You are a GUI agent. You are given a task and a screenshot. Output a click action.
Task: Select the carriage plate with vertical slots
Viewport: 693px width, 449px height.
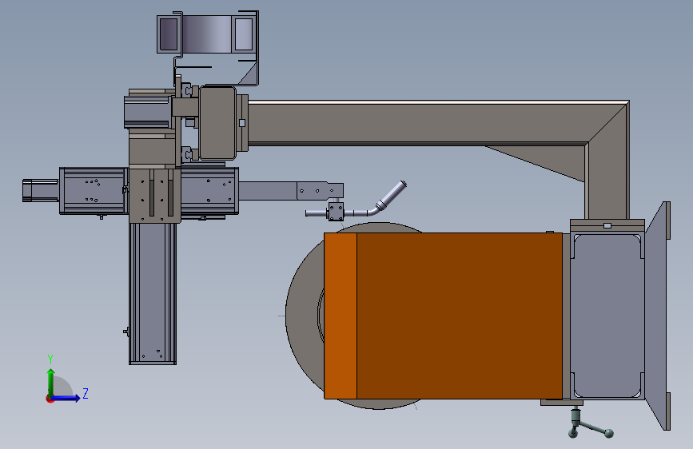click(155, 194)
